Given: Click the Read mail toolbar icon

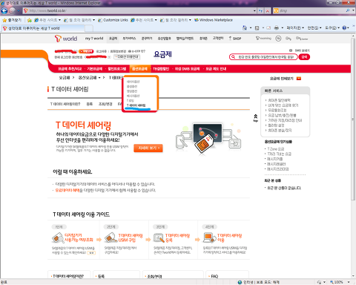Looking at the screenshot, I should (x=268, y=28).
